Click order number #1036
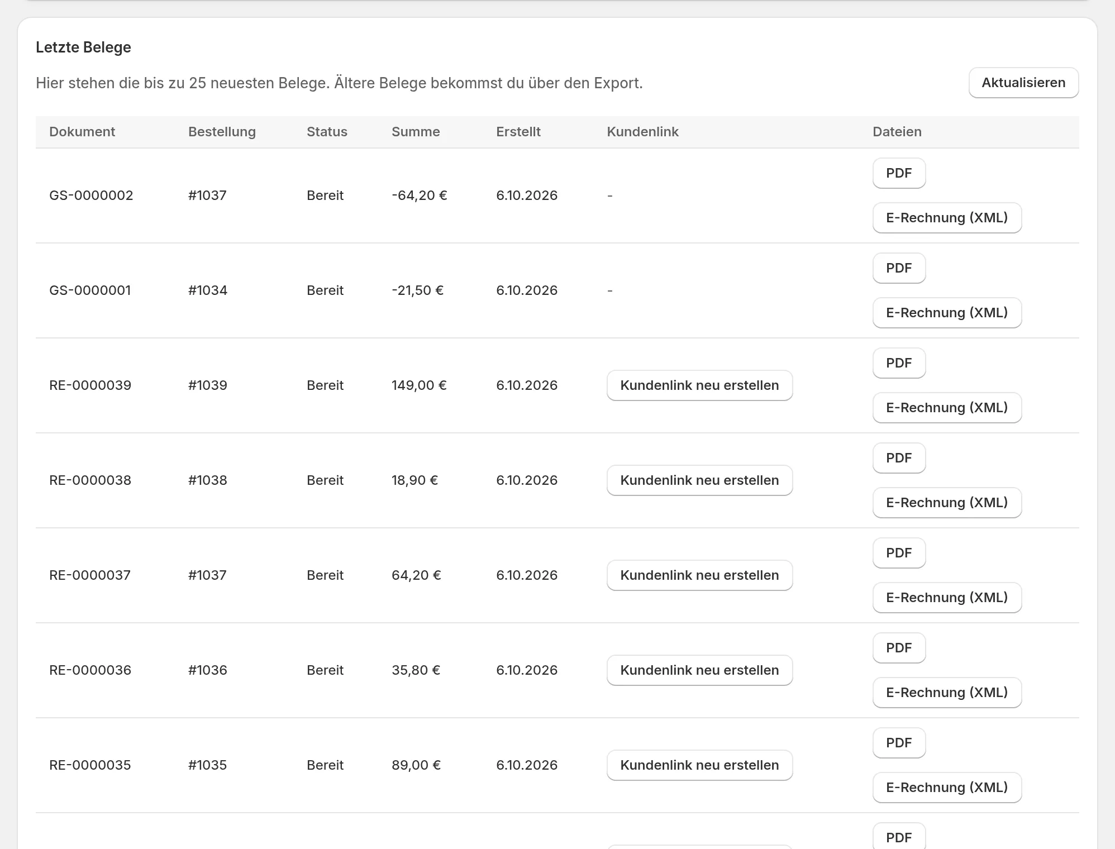The height and width of the screenshot is (849, 1115). coord(208,670)
